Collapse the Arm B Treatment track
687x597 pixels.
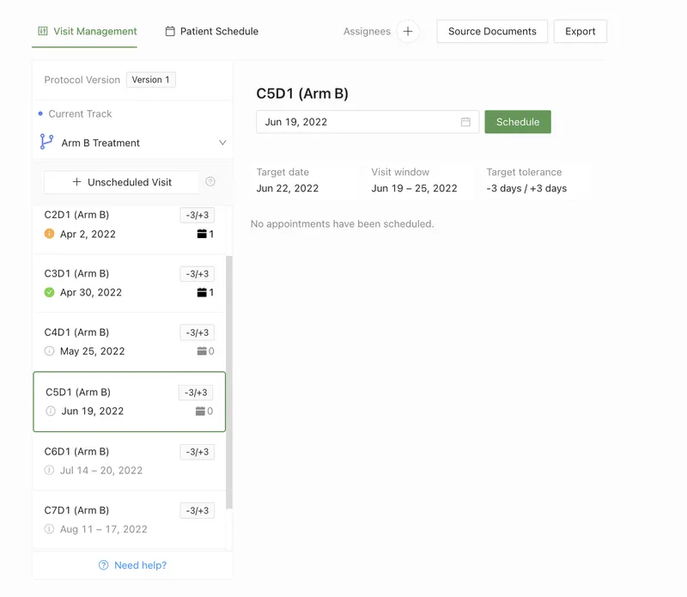coord(223,142)
